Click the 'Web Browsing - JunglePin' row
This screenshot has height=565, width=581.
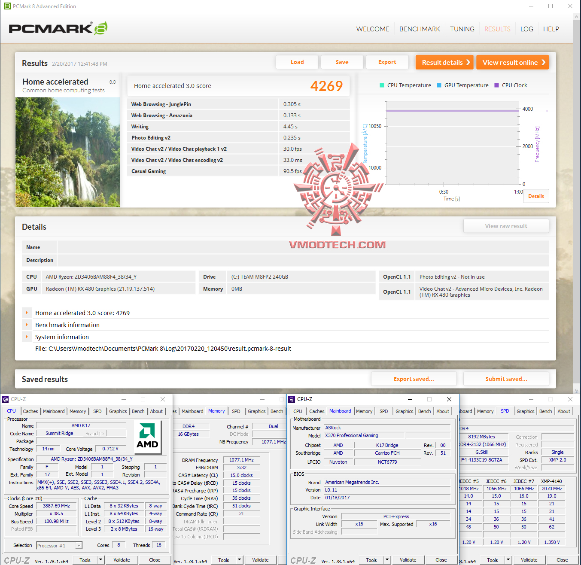239,104
